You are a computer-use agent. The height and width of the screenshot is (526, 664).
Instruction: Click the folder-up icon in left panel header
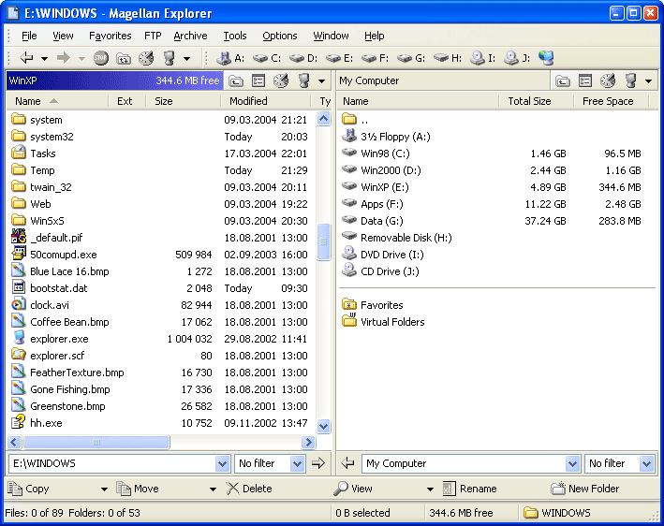(x=236, y=80)
